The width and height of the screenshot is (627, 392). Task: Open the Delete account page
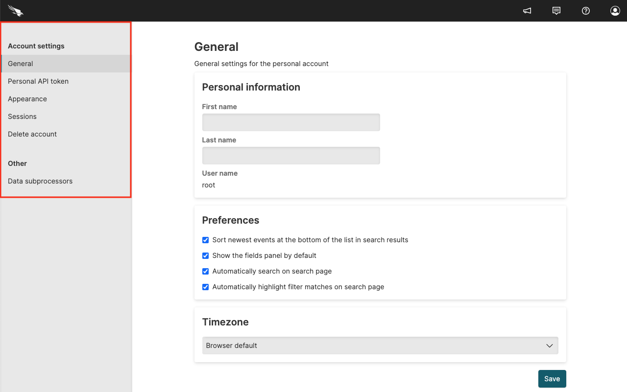click(x=32, y=134)
